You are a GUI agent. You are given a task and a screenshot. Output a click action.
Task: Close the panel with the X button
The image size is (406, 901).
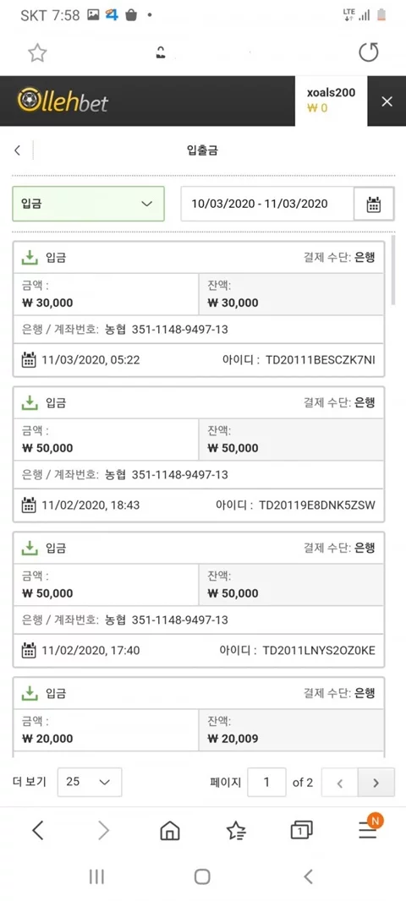pyautogui.click(x=387, y=101)
